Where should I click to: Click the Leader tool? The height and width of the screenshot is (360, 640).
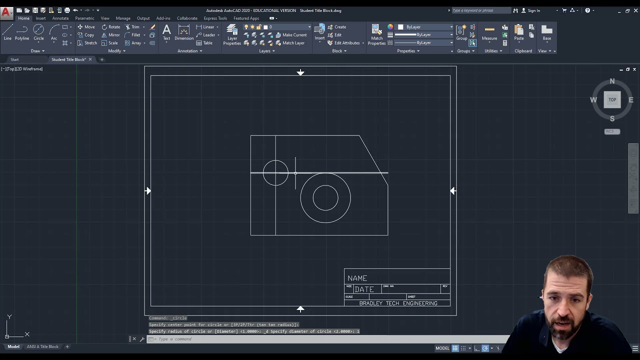pyautogui.click(x=205, y=35)
